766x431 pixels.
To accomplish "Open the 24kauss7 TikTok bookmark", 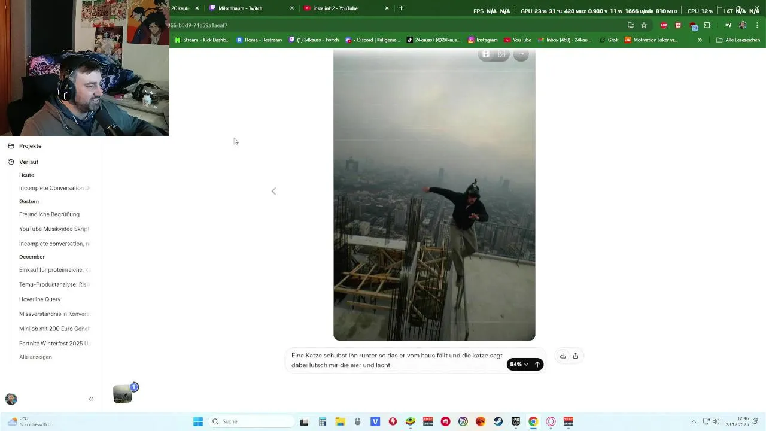I will (x=434, y=40).
